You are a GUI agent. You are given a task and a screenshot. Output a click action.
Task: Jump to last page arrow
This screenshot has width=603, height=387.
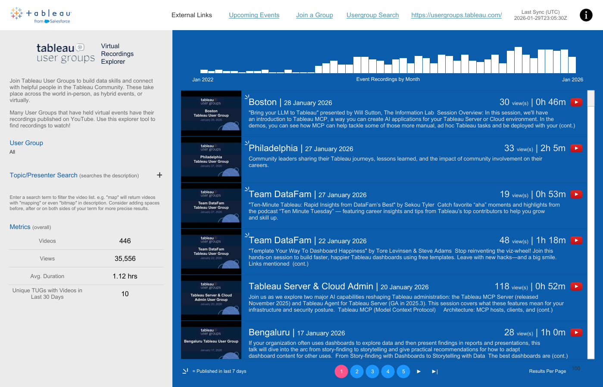pos(434,372)
